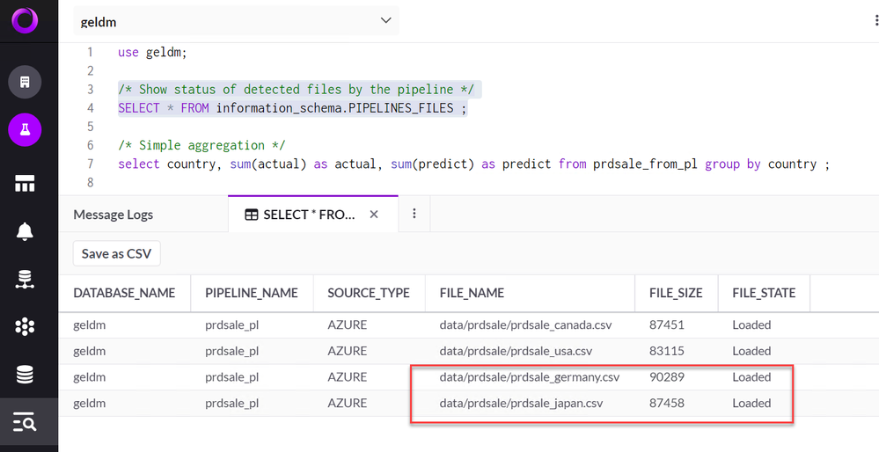879x452 pixels.
Task: Click the purple ring logo icon
Action: 25,20
